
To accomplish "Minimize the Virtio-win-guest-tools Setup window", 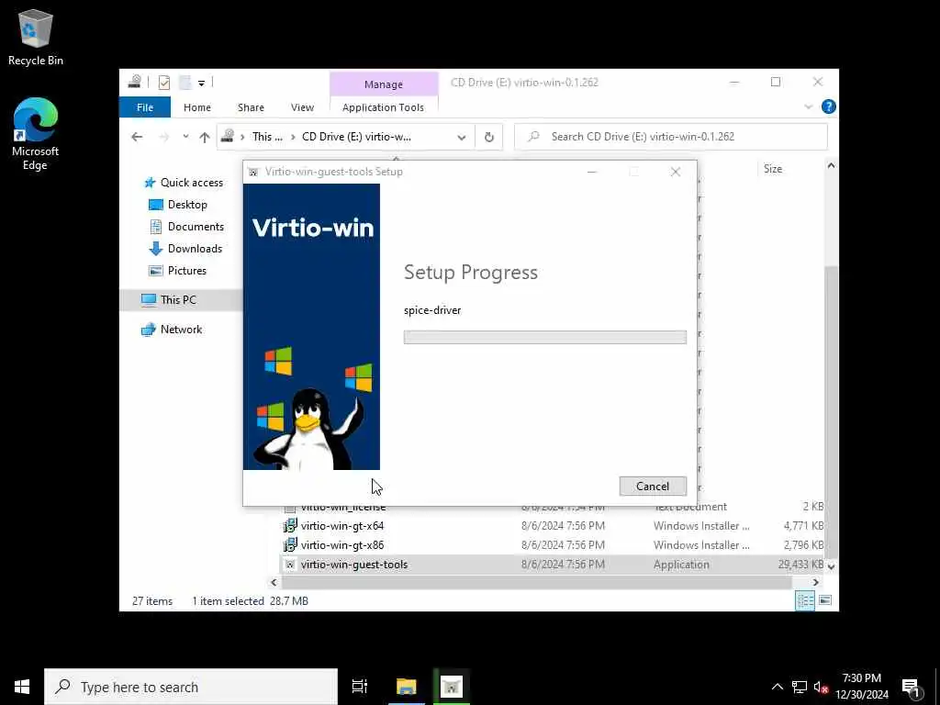I will (x=592, y=172).
